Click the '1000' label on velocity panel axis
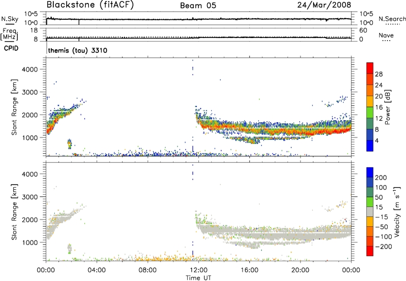Screen dimensions: 406x281 click(x=29, y=242)
